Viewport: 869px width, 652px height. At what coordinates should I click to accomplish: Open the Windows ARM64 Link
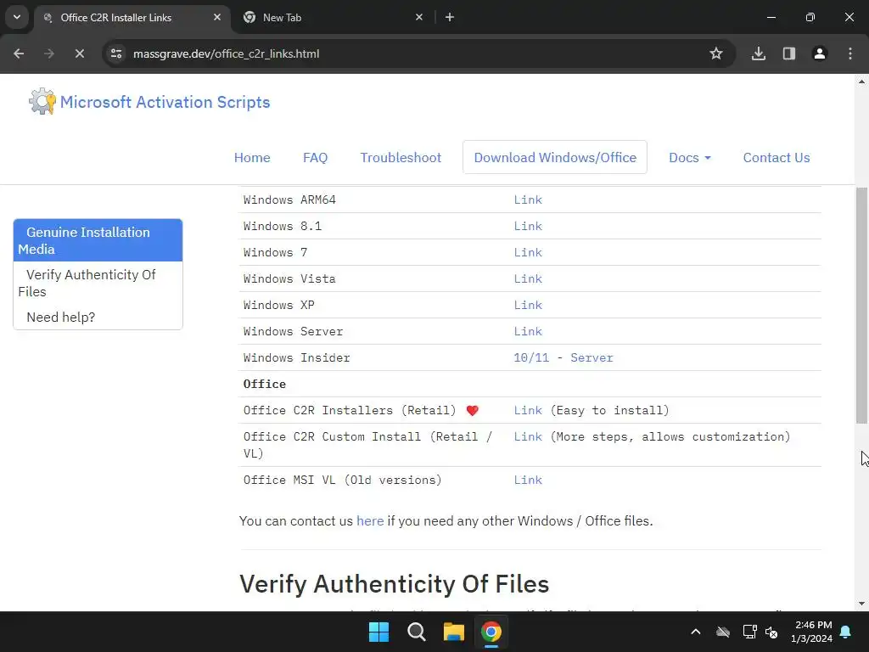(528, 200)
